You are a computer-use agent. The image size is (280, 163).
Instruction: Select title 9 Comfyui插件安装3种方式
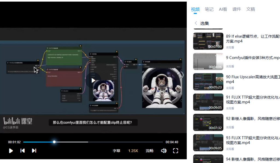(253, 58)
